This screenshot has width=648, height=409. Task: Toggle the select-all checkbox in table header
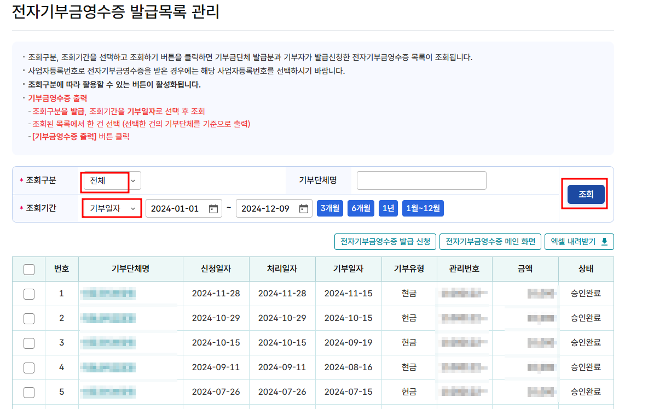29,270
